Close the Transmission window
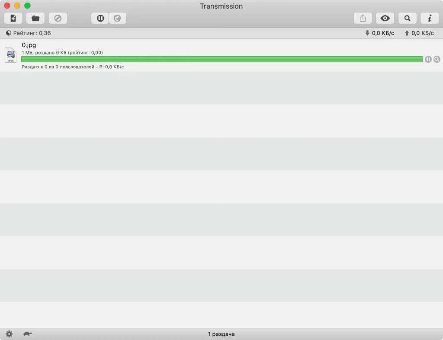 [x=7, y=6]
